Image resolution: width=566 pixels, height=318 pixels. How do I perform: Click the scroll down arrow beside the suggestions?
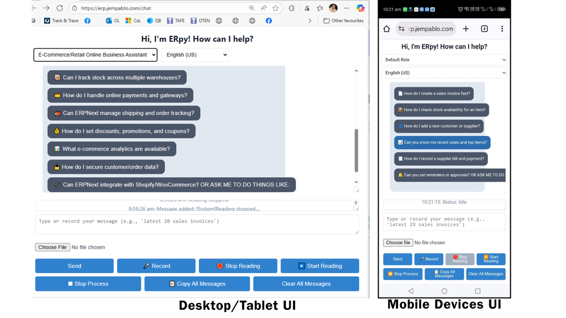point(357,182)
